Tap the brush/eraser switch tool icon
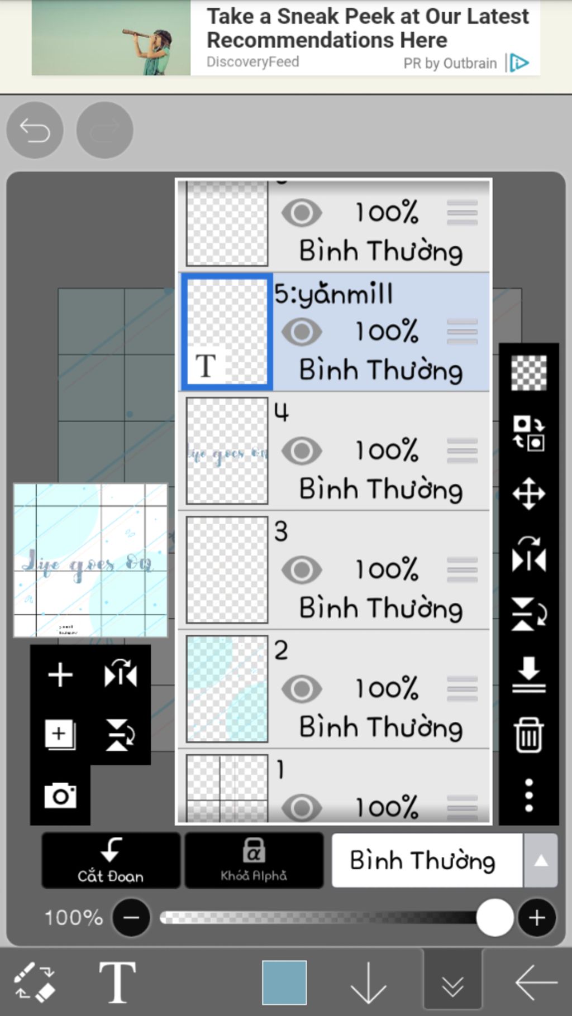The image size is (572, 1016). [35, 983]
